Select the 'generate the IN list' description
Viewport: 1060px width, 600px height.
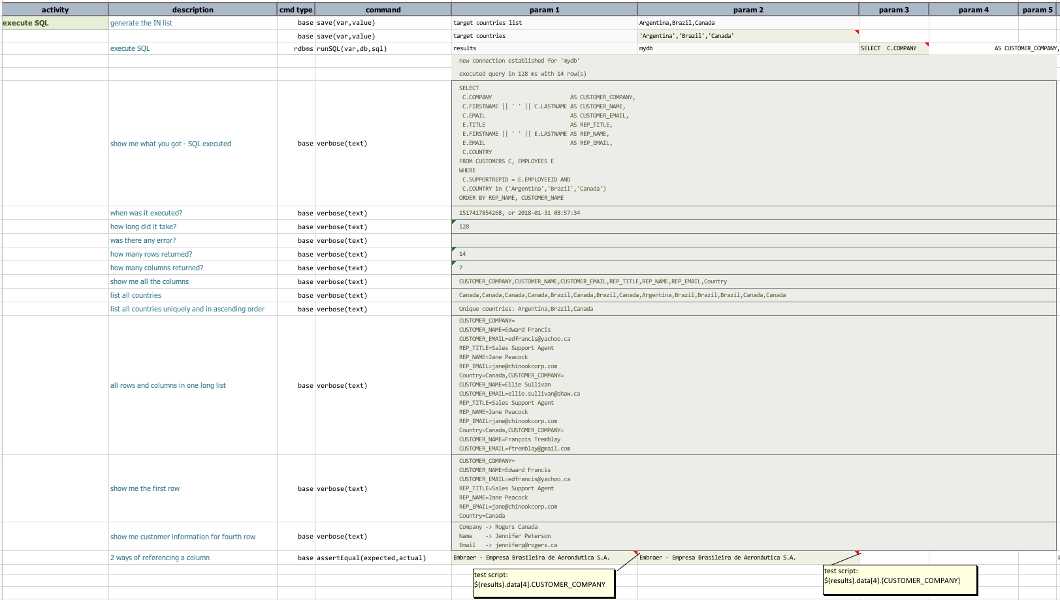193,23
